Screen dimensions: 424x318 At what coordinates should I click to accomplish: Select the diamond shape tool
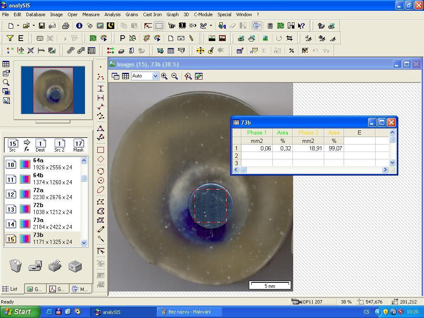[x=101, y=159]
